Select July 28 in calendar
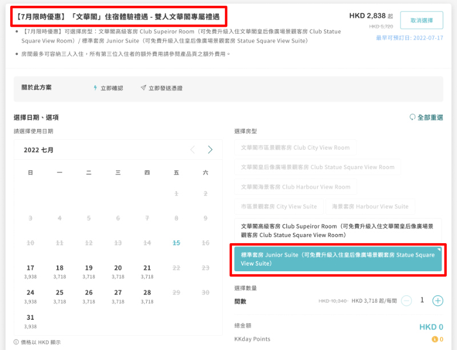Viewport: 457px width, 350px height. click(147, 296)
